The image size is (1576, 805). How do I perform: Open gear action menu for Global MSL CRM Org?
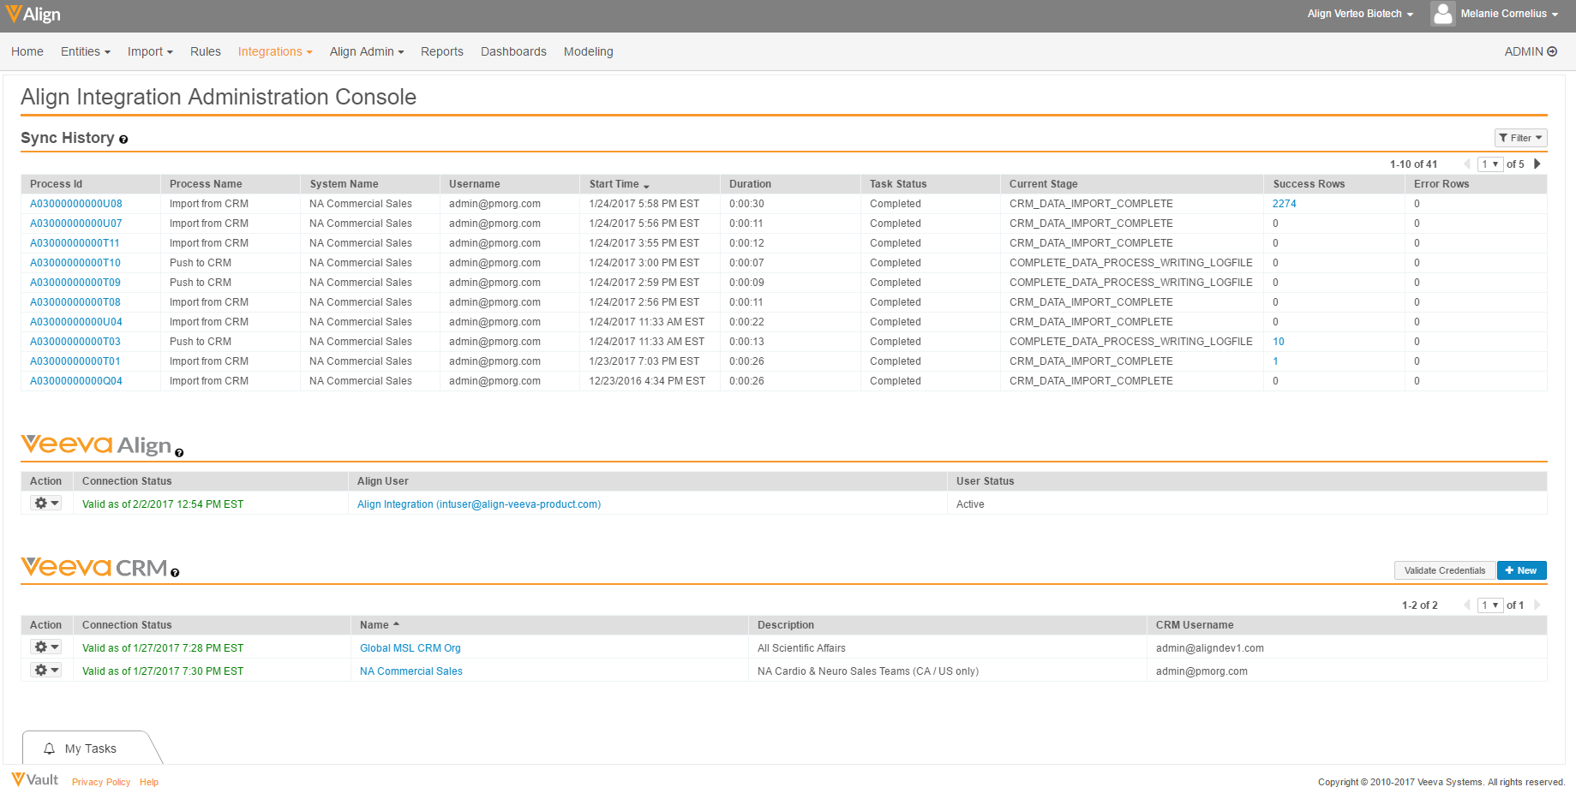46,647
